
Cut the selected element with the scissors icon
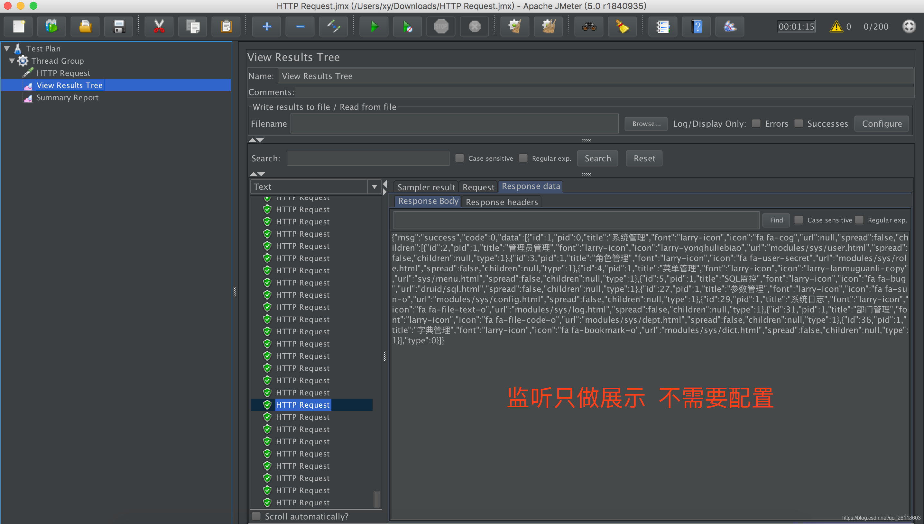point(159,26)
